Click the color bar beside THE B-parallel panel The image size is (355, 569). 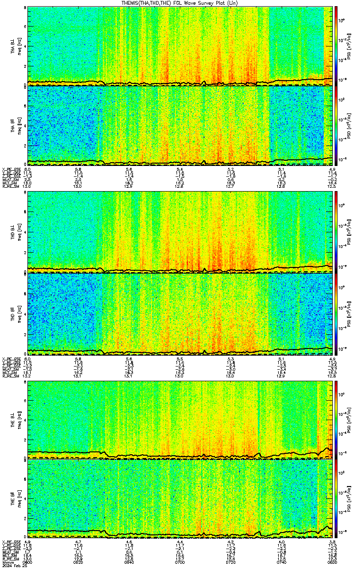[x=336, y=499]
